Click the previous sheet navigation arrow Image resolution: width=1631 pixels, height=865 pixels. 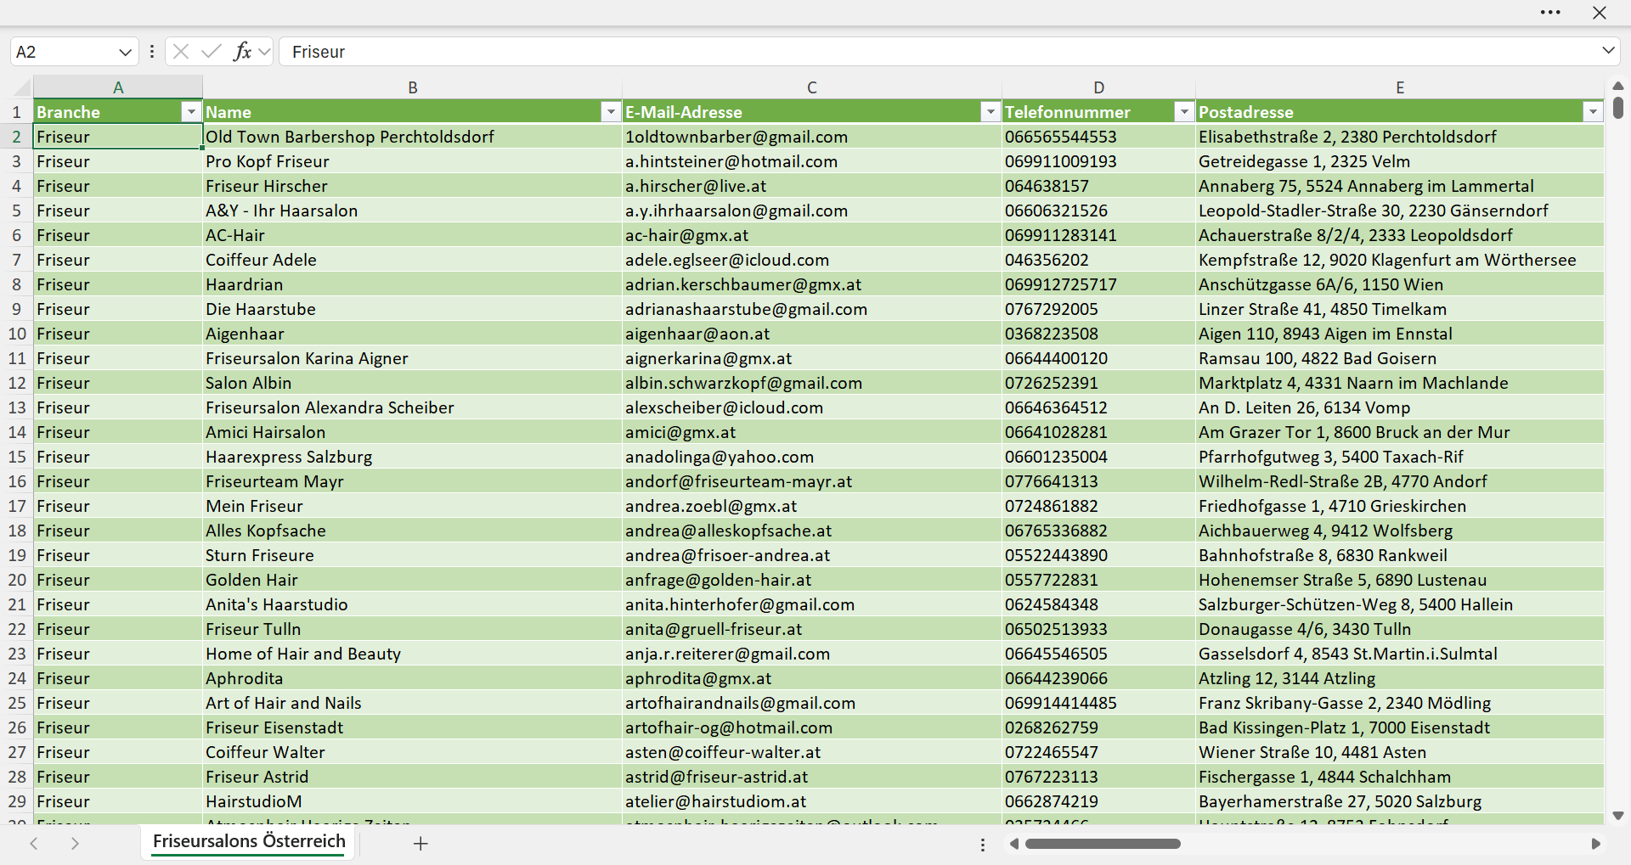34,843
